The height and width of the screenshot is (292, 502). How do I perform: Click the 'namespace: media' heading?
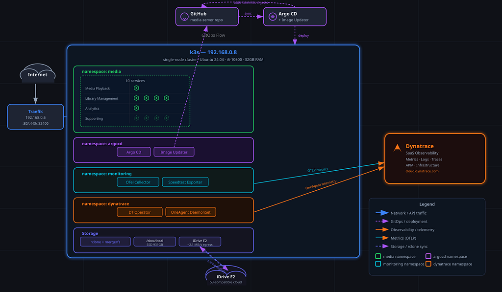pyautogui.click(x=101, y=71)
